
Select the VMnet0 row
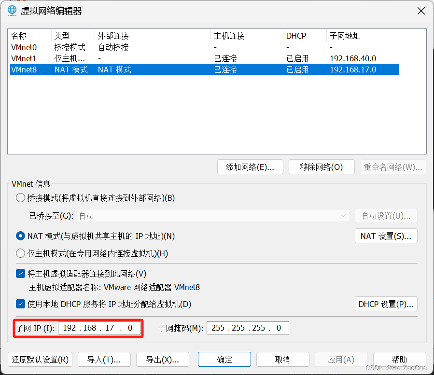tap(205, 47)
